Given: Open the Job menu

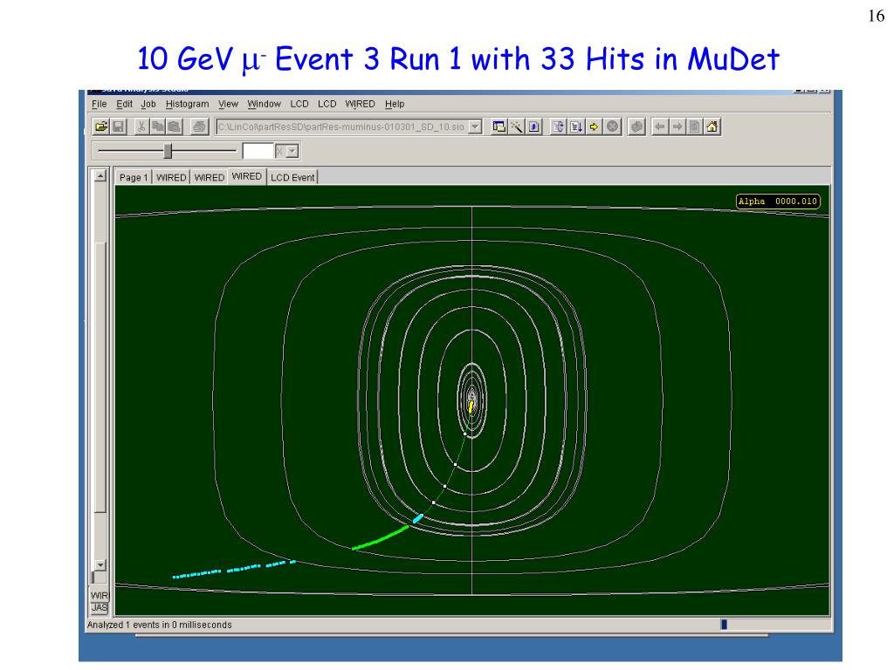Looking at the screenshot, I should point(148,104).
